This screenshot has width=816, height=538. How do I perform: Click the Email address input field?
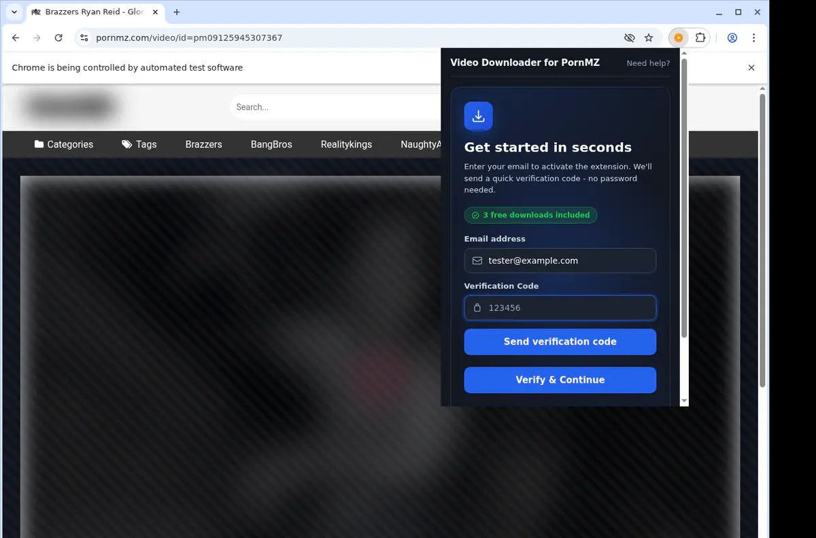click(560, 260)
